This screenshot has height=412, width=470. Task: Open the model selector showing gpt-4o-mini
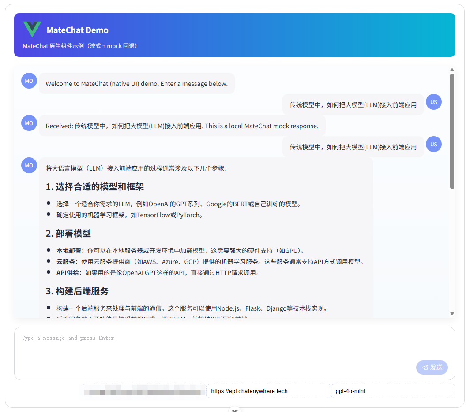[x=392, y=391]
